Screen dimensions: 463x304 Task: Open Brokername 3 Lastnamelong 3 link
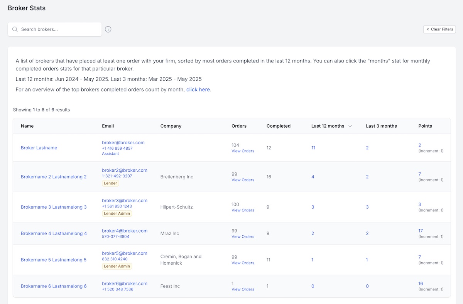pyautogui.click(x=54, y=207)
